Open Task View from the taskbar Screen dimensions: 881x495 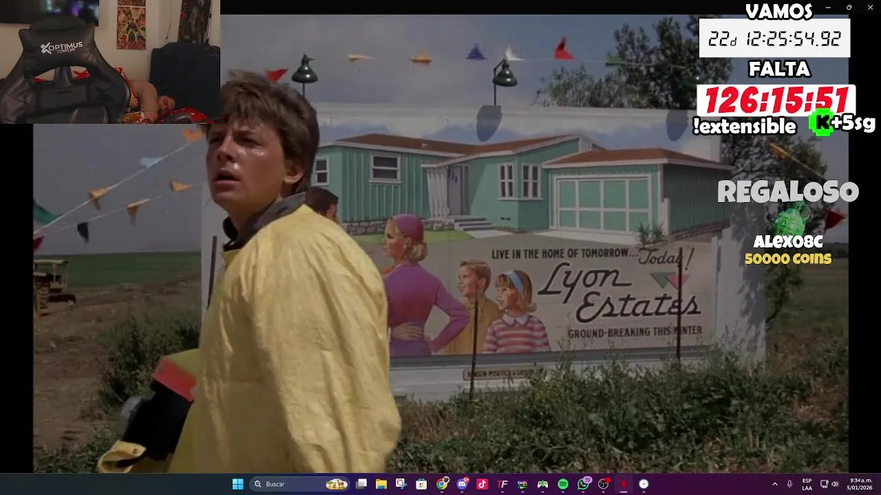[x=361, y=484]
